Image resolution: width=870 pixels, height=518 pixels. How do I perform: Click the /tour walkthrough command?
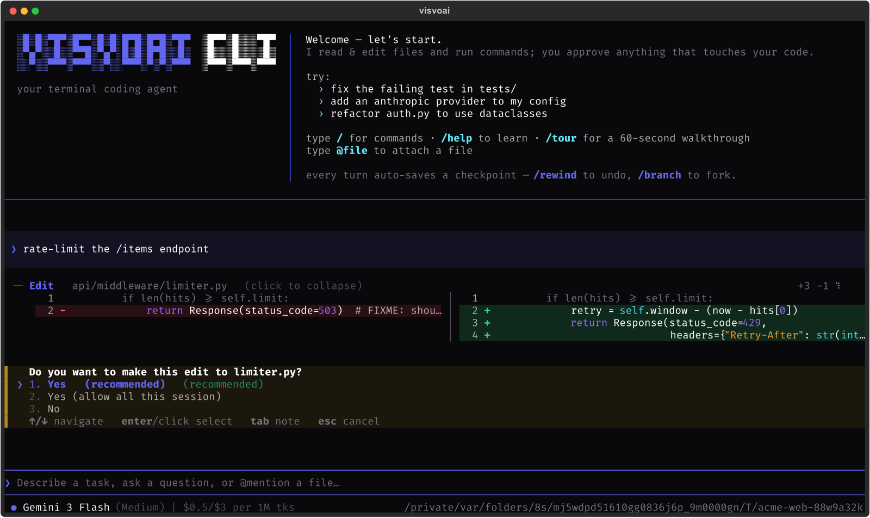click(x=561, y=138)
